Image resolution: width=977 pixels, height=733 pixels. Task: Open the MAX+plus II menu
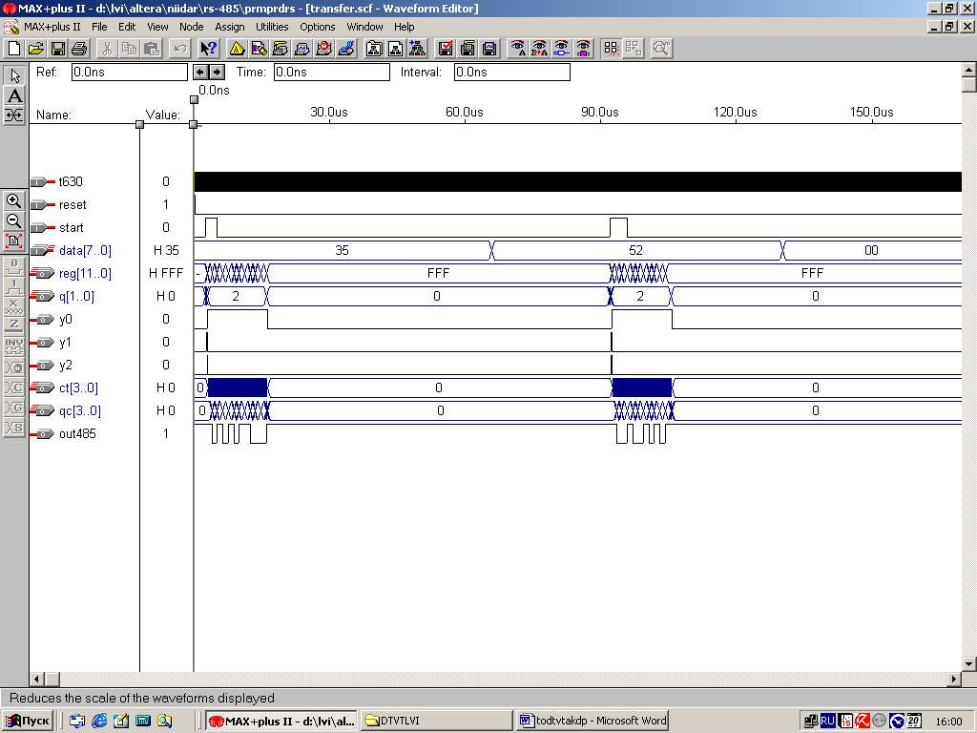tap(52, 27)
